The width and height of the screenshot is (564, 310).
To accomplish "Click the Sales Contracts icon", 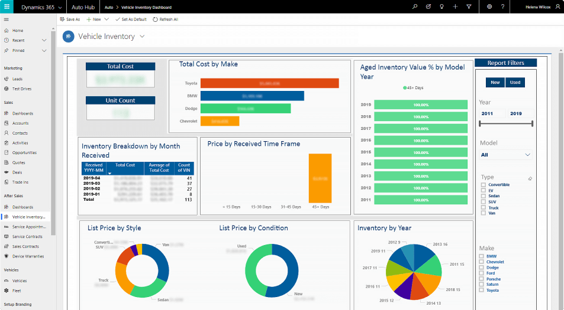I will (6, 246).
